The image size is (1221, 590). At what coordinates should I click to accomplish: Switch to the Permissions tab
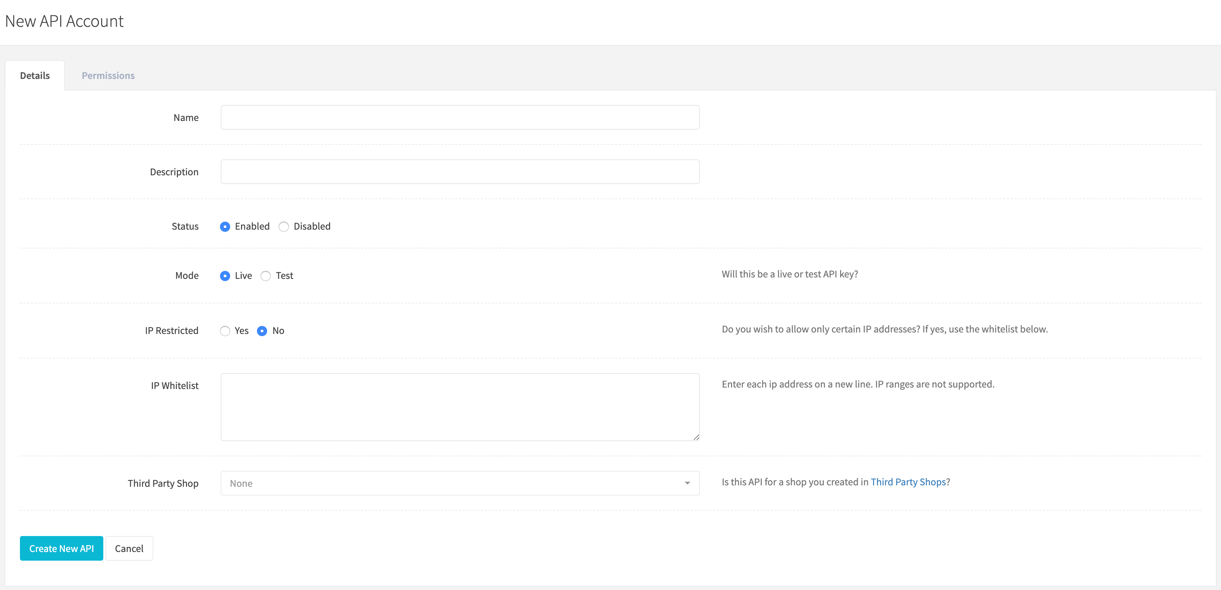tap(108, 76)
